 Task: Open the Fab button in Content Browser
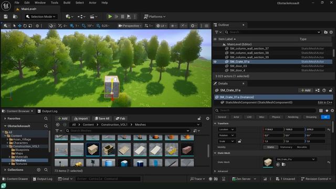tap(120, 119)
